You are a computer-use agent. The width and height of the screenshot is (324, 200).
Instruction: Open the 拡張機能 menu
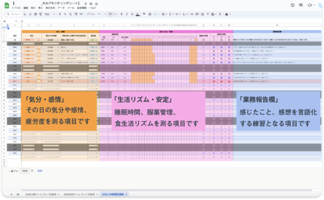82,8
